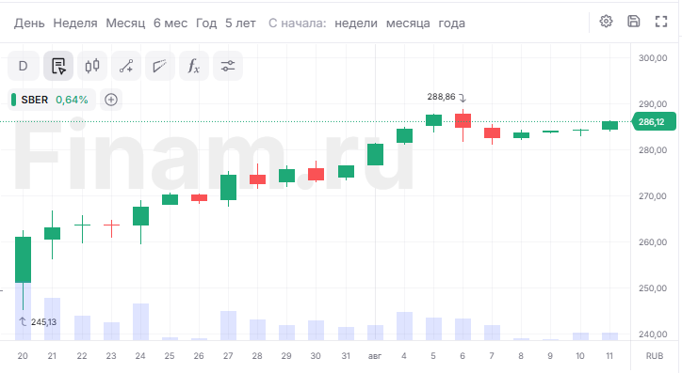682x373 pixels.
Task: Click the SBER green color swatch
Action: coord(13,100)
